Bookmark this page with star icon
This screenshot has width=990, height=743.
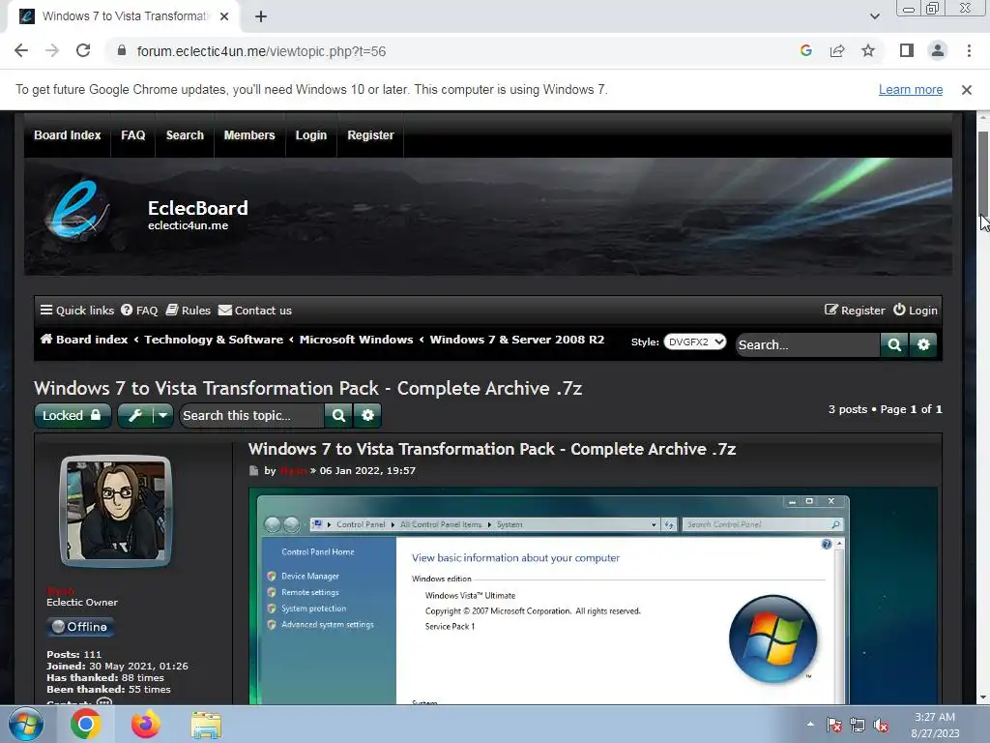(868, 51)
